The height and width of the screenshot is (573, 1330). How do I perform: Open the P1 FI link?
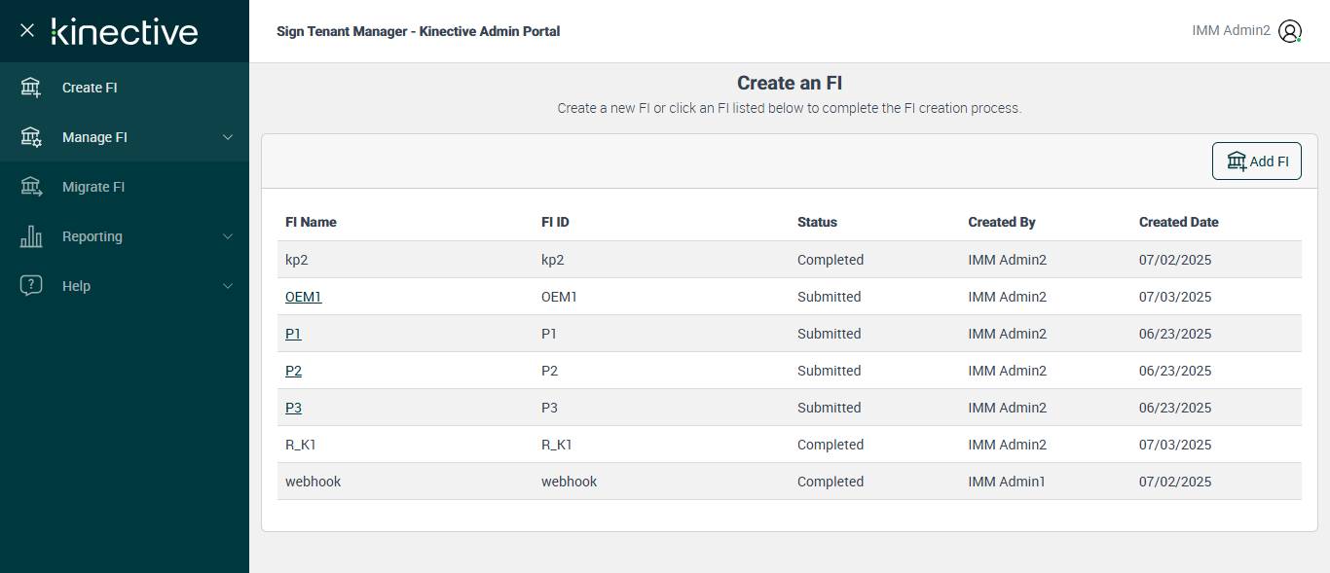293,334
